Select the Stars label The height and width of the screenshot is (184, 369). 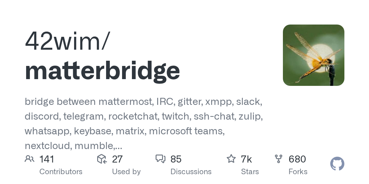click(250, 172)
